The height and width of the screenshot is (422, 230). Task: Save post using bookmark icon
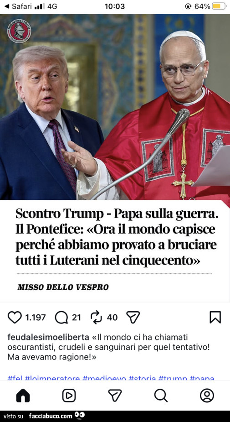coord(215,318)
